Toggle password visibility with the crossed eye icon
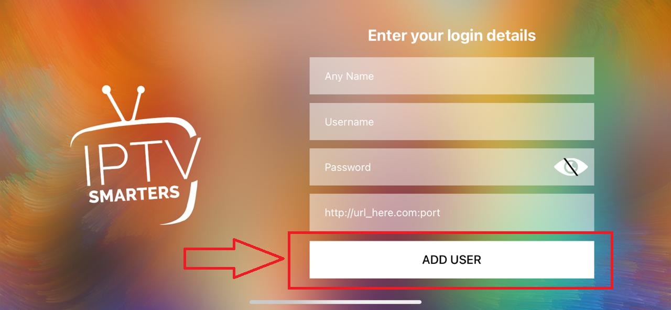Image resolution: width=671 pixels, height=310 pixels. pos(571,167)
